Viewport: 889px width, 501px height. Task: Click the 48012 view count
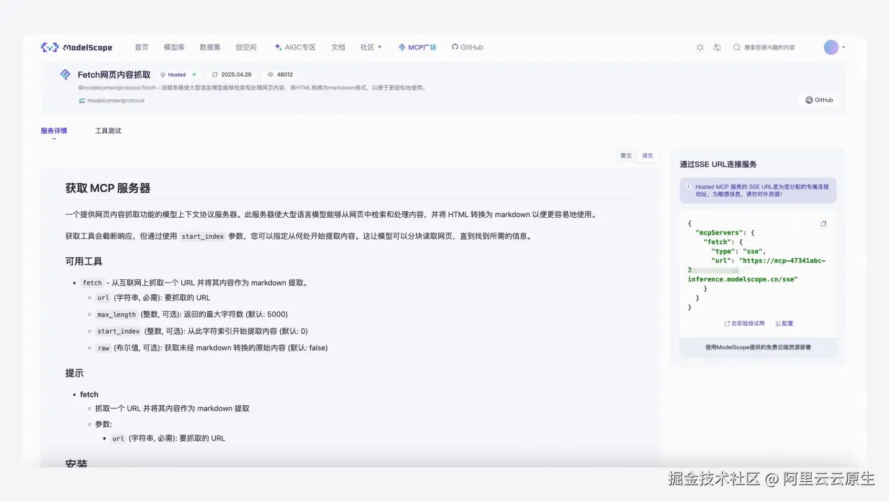285,75
